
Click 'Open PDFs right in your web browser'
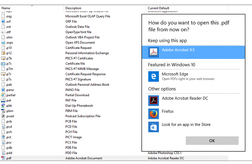pos(188,79)
